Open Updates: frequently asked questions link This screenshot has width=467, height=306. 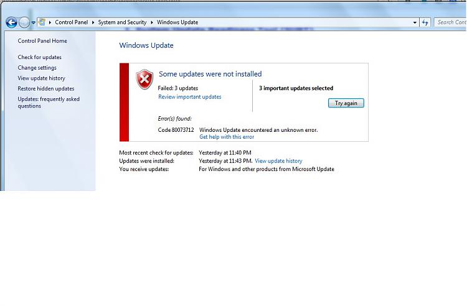tap(49, 103)
